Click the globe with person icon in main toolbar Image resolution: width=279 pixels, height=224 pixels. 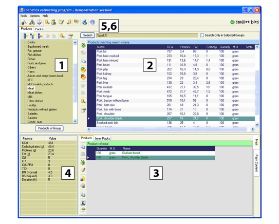pos(84,22)
